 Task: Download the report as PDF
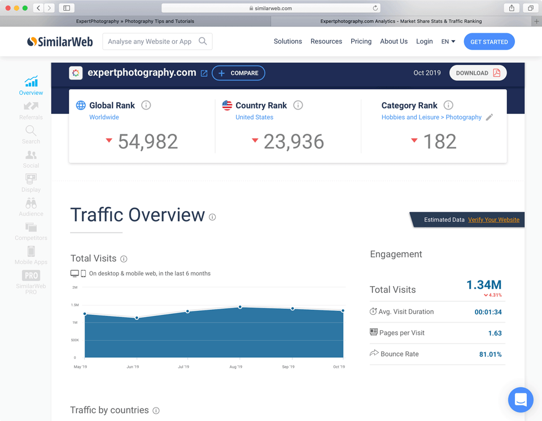point(478,73)
